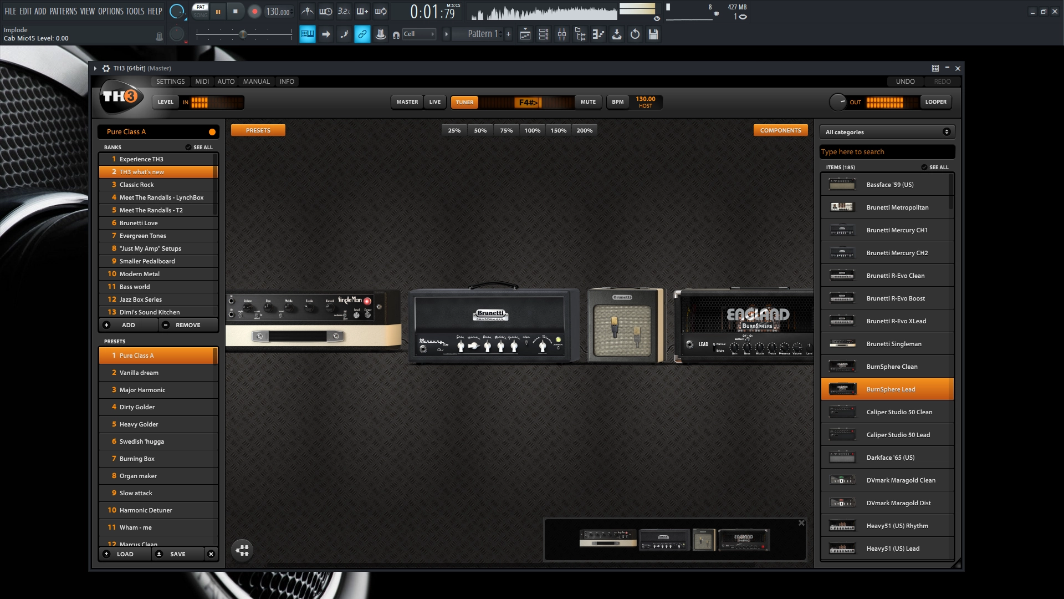This screenshot has height=599, width=1064.
Task: Toggle the PRESETS panel button
Action: [258, 130]
